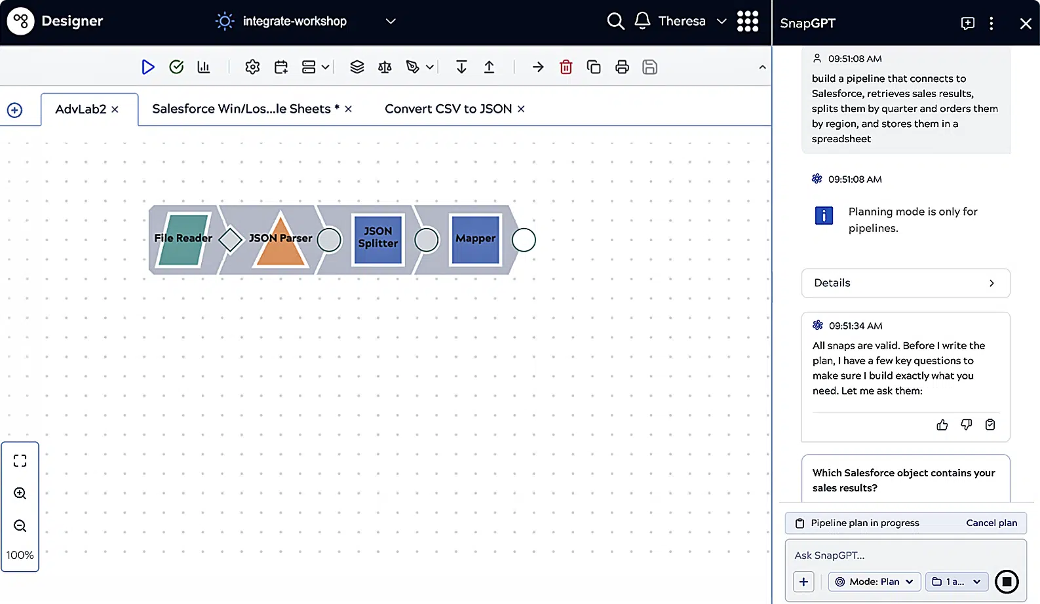
Task: Click the Mapper output view circle
Action: 524,240
